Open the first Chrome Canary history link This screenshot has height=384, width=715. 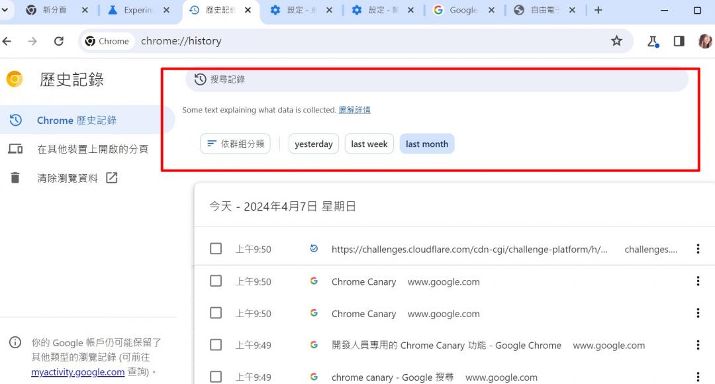[x=364, y=282]
